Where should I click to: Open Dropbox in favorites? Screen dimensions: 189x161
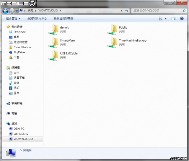pos(20,32)
